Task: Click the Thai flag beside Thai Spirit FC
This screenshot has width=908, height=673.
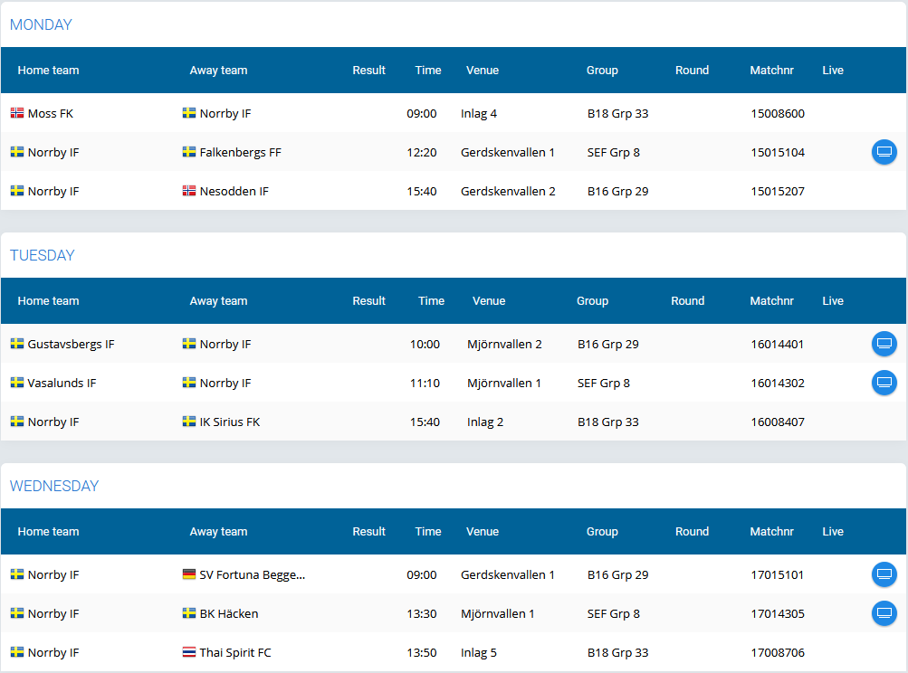Action: point(189,651)
